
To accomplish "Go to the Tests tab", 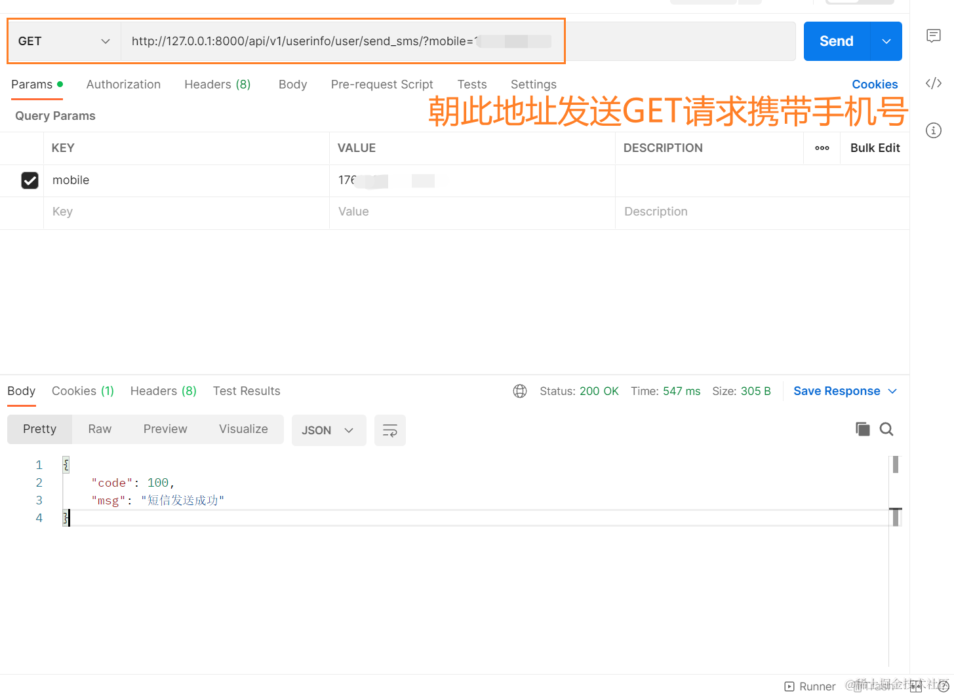I will click(472, 85).
